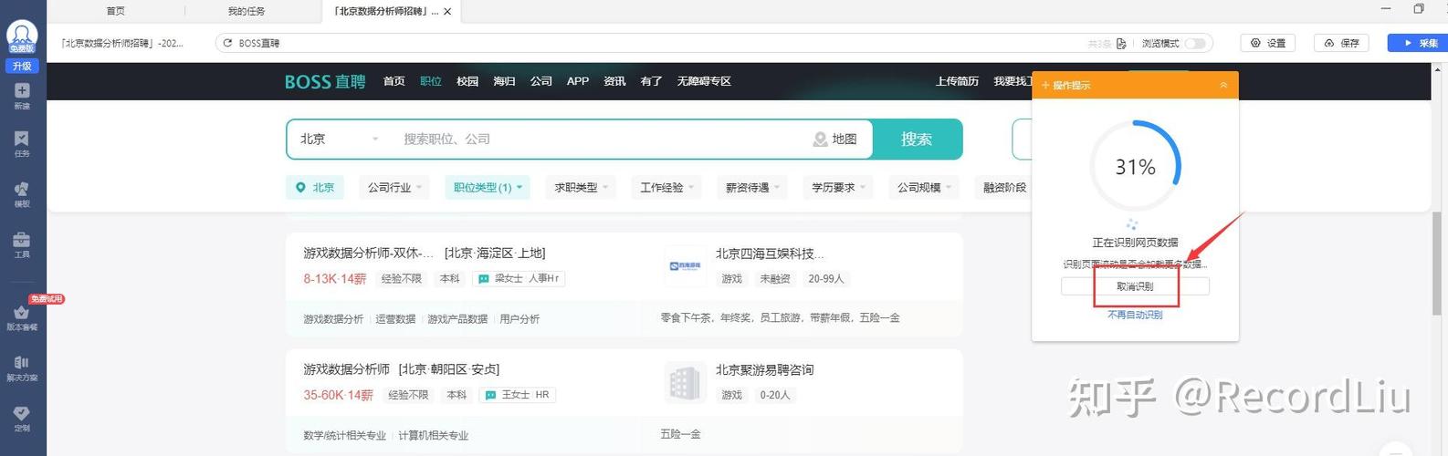Collapse the 操作提示 panel with double chevron

tap(1223, 85)
